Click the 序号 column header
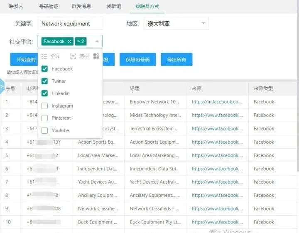 coord(10,88)
